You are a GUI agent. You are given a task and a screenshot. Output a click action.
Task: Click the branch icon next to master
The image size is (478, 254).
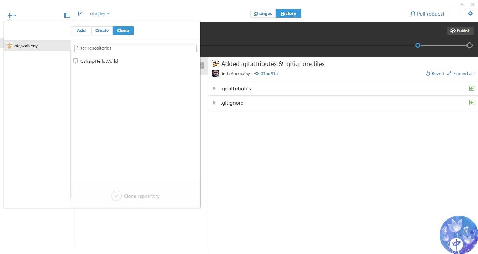[x=80, y=13]
